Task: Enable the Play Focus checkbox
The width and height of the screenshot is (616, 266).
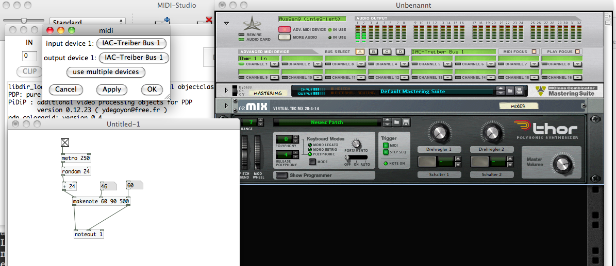Action: [577, 51]
